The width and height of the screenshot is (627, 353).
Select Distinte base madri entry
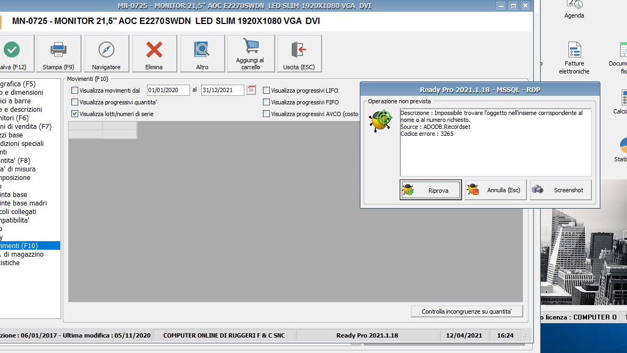[30, 203]
